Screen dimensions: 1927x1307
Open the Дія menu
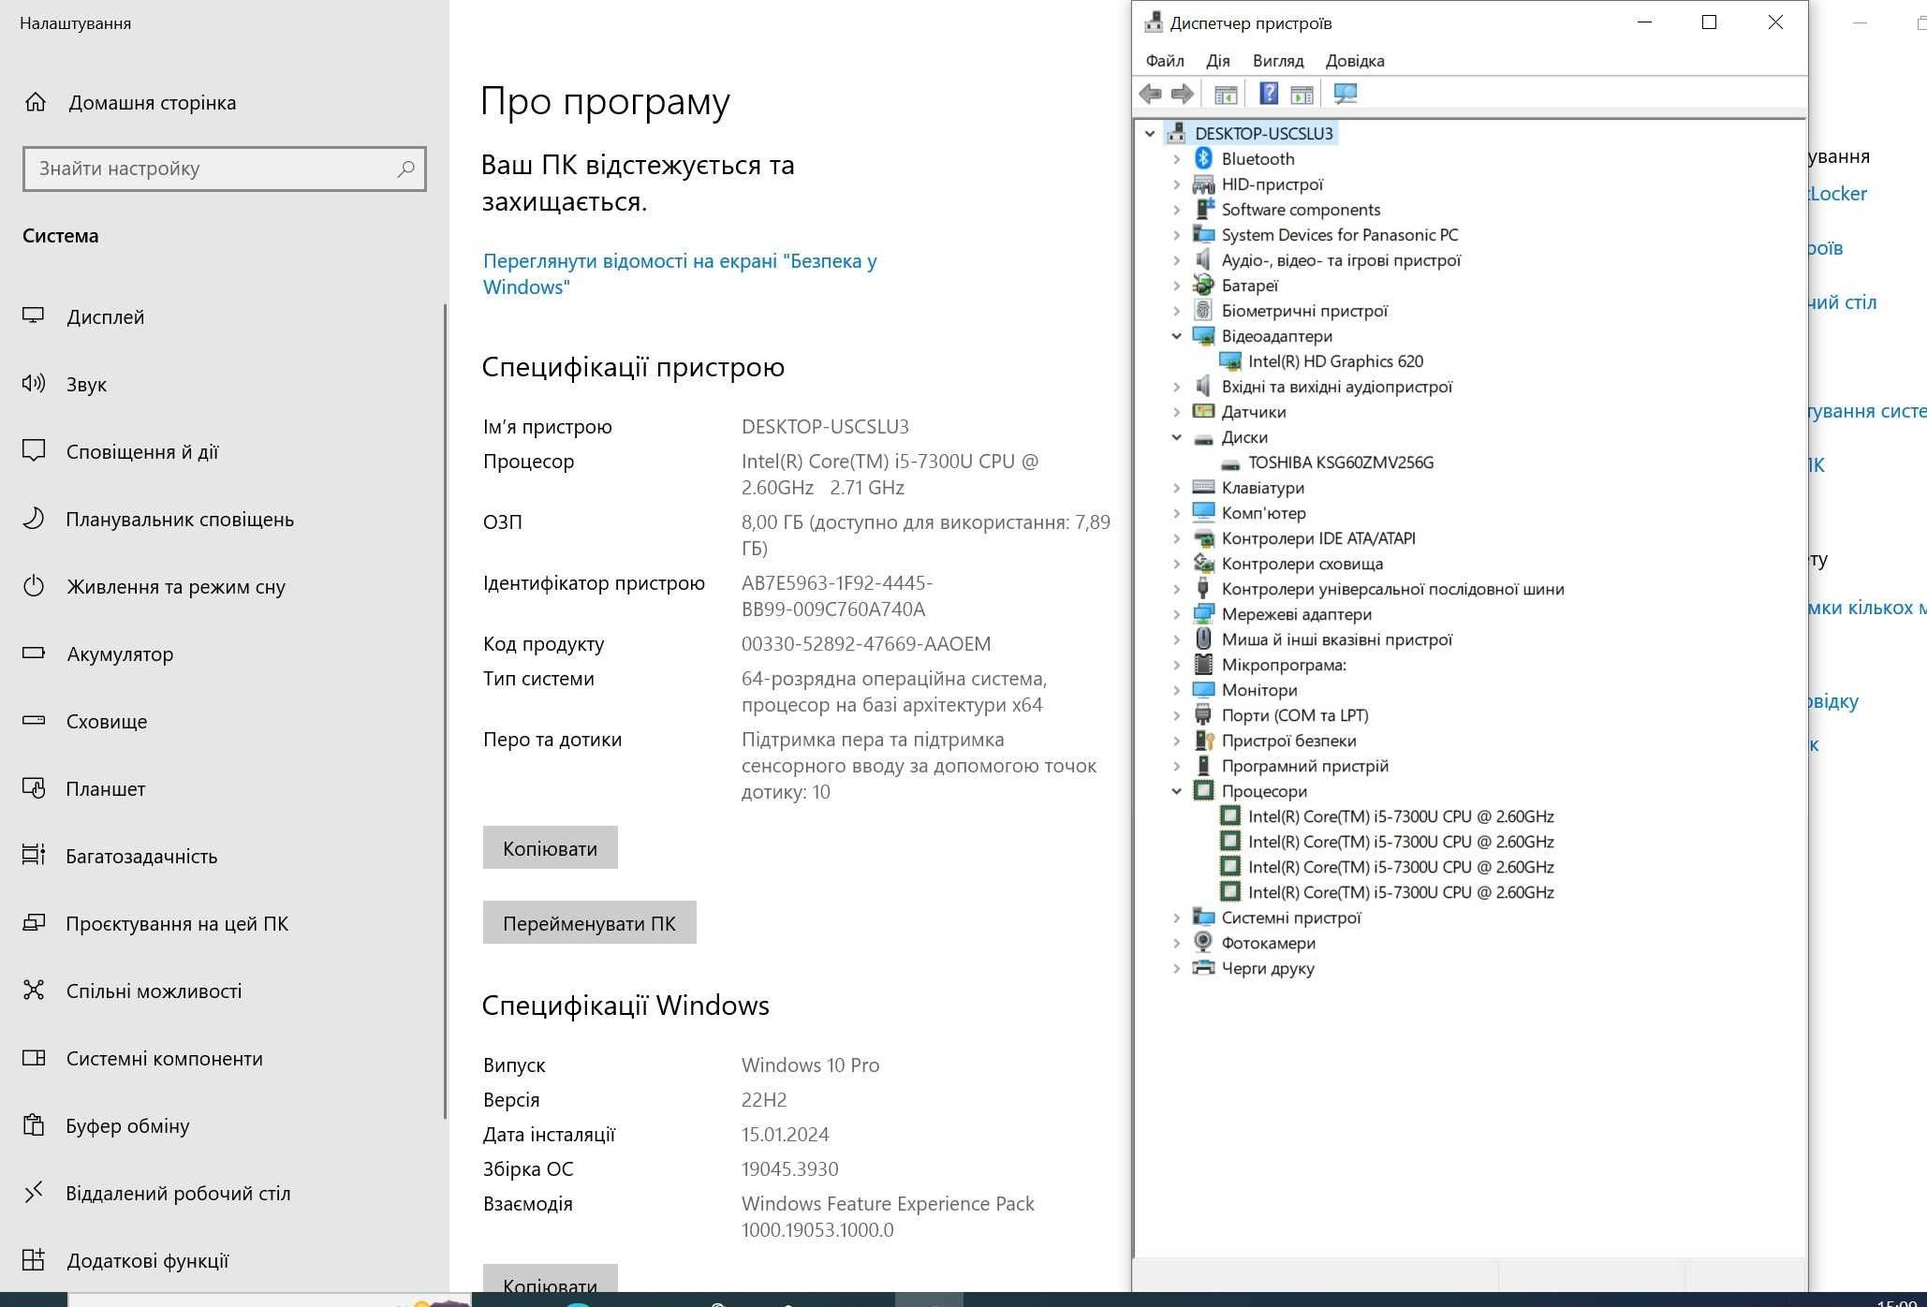point(1218,61)
